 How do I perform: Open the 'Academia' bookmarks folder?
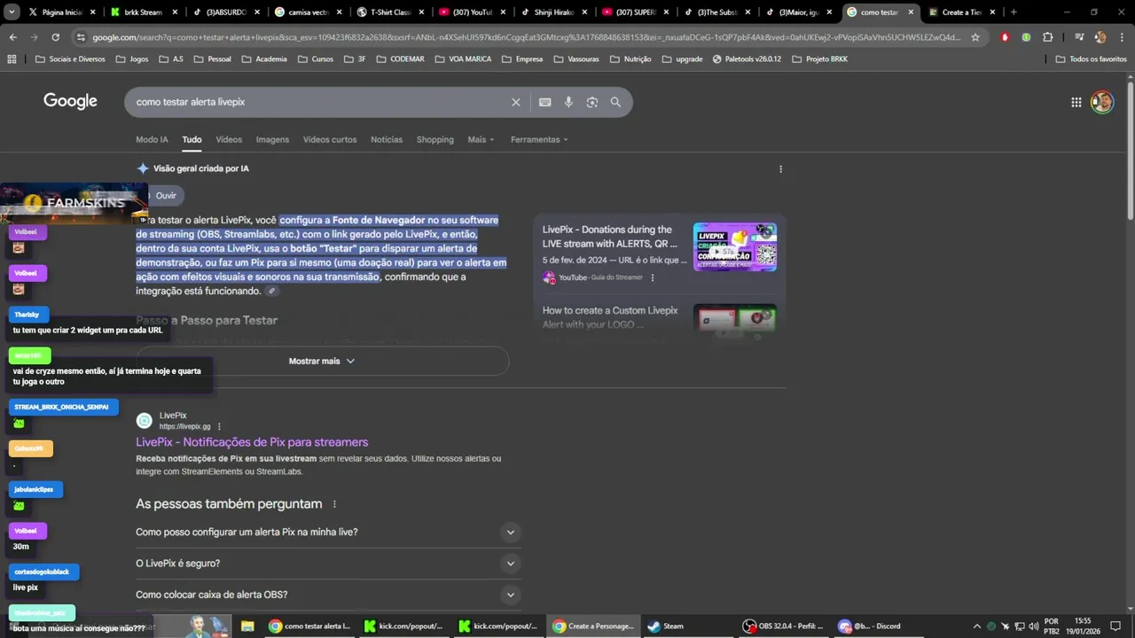263,59
